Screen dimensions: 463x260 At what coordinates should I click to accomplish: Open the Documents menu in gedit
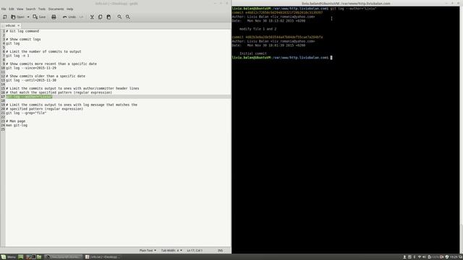[56, 9]
